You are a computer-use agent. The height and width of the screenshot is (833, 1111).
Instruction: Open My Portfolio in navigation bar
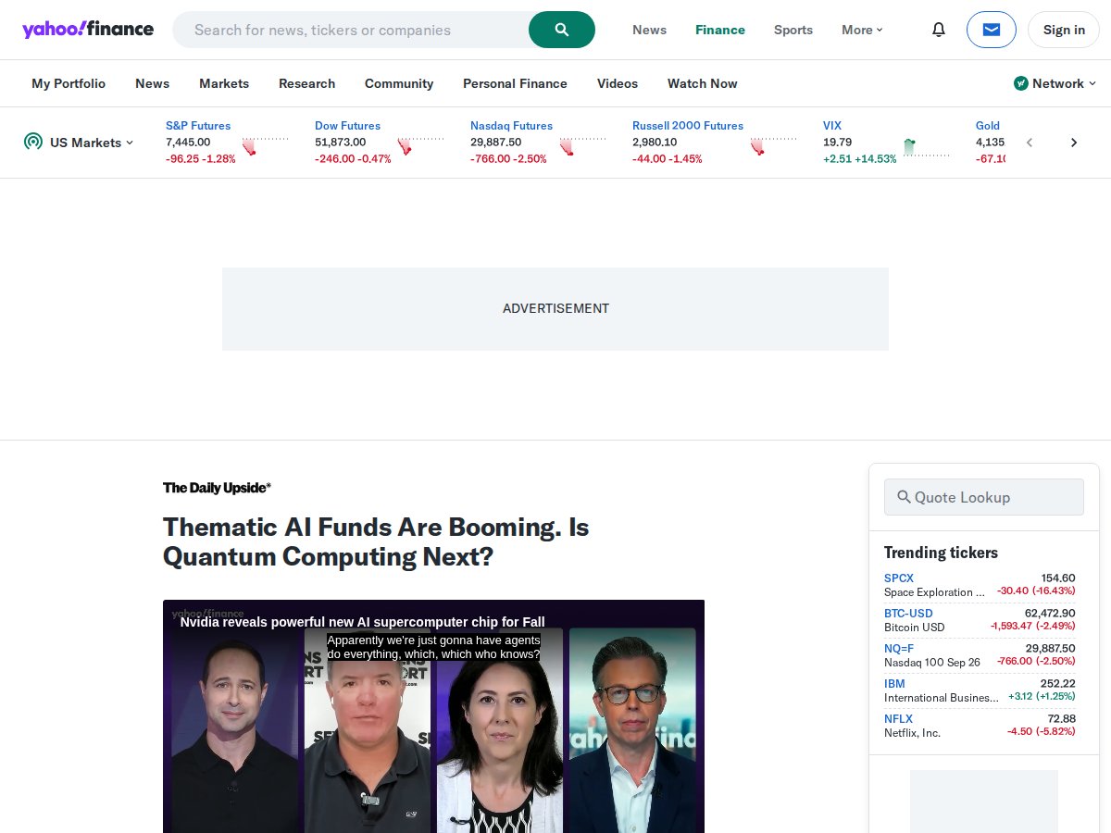(69, 83)
